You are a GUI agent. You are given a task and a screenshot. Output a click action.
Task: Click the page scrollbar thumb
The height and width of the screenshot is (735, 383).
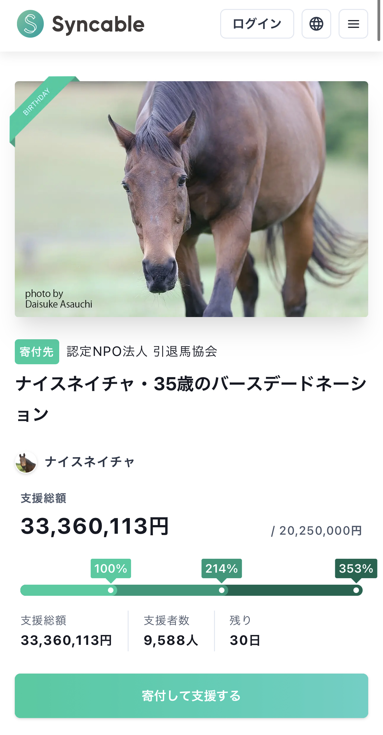[x=379, y=20]
